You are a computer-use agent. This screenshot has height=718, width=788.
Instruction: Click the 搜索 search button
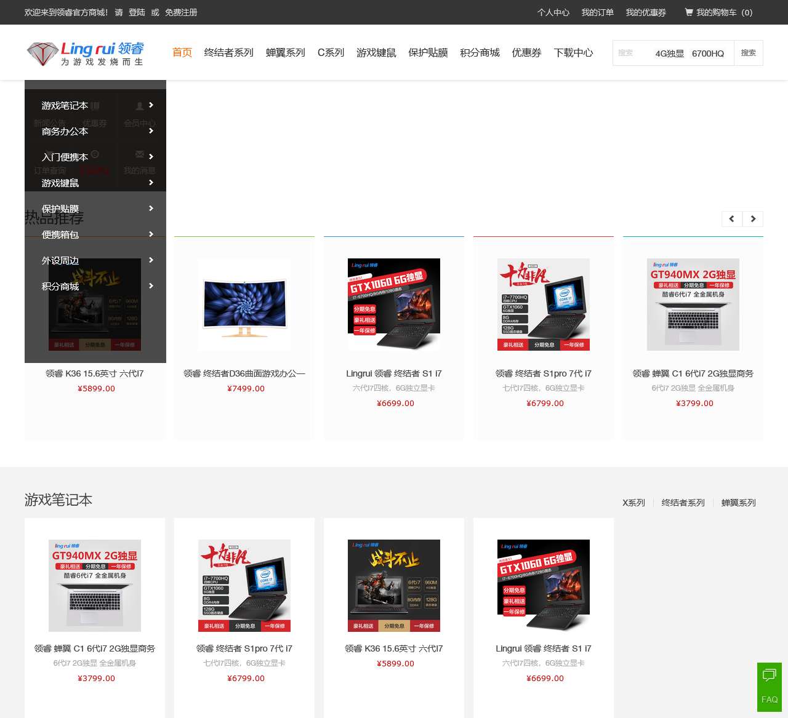[x=748, y=53]
